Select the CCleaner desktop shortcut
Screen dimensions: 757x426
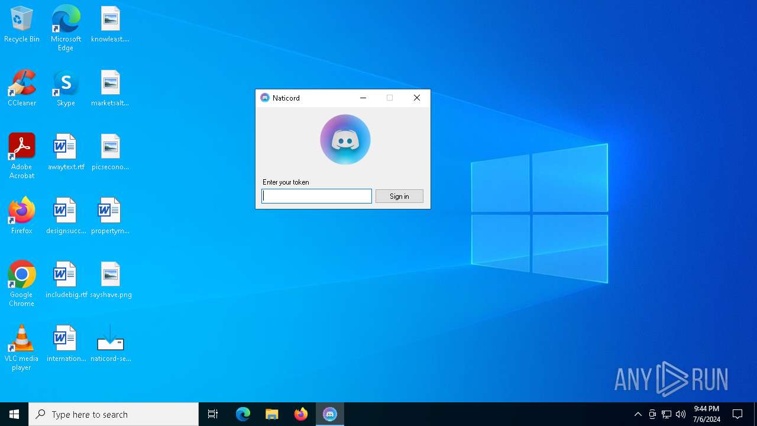[x=22, y=88]
